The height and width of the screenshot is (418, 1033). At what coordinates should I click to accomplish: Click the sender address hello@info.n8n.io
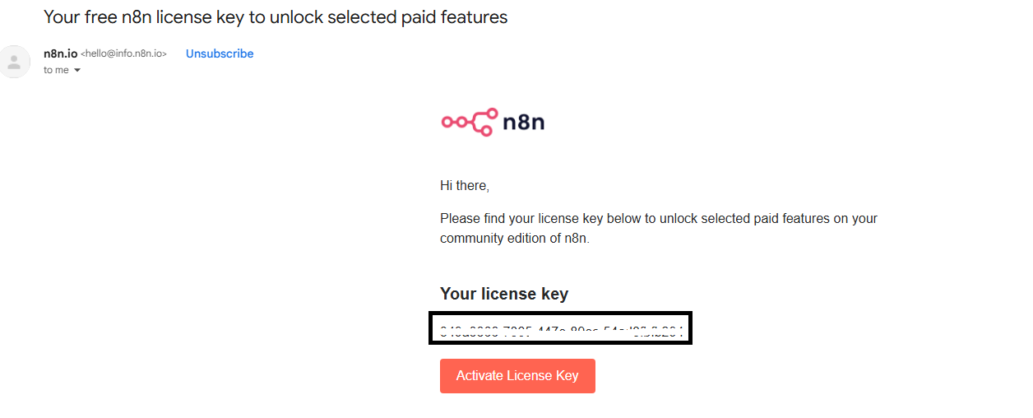pos(123,53)
